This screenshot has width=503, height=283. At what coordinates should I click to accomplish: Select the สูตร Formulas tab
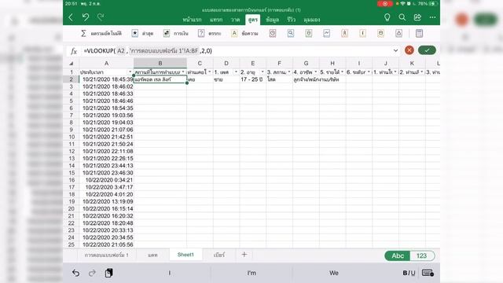pyautogui.click(x=253, y=20)
